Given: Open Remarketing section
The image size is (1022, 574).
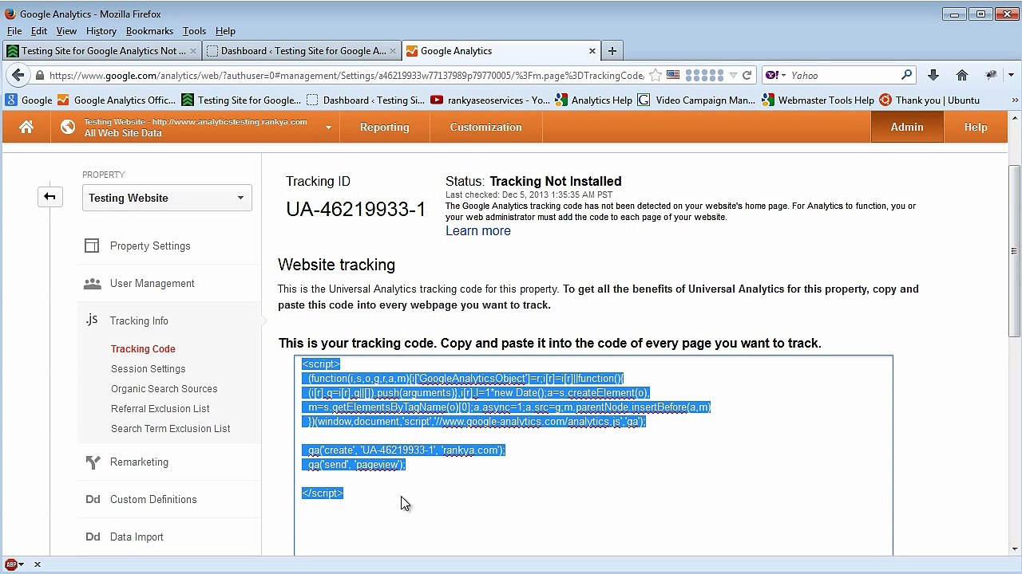Looking at the screenshot, I should tap(139, 462).
